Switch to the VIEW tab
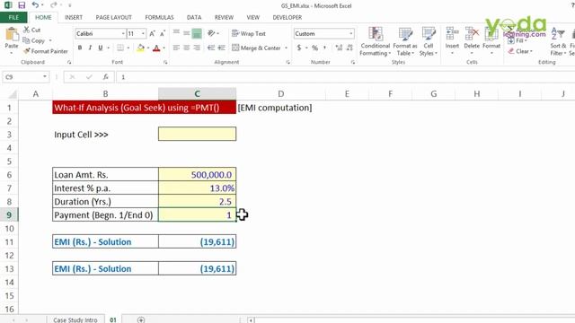The height and width of the screenshot is (323, 575). (x=253, y=17)
